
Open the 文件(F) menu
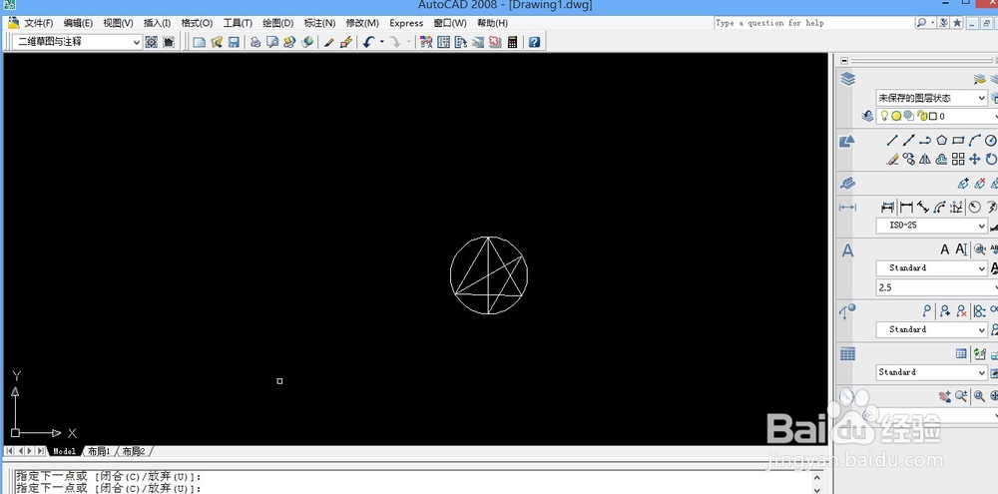click(38, 23)
